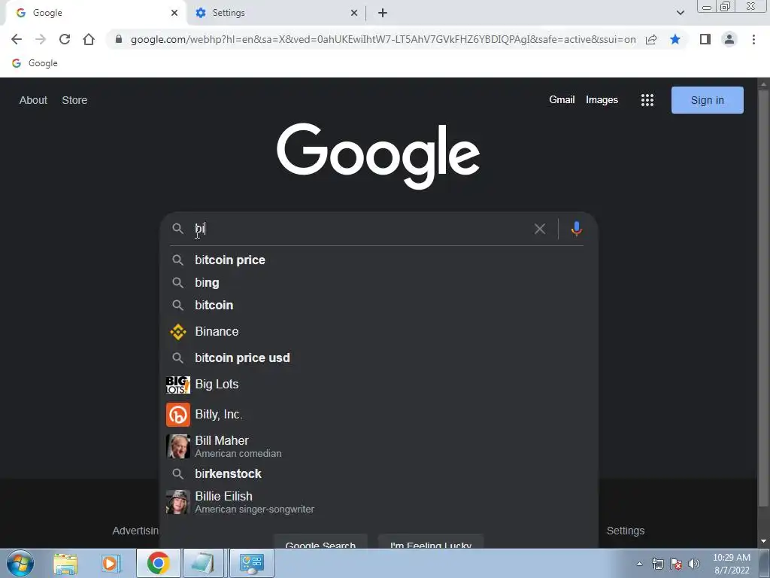Open Gmail from the top links
This screenshot has width=770, height=578.
point(562,100)
